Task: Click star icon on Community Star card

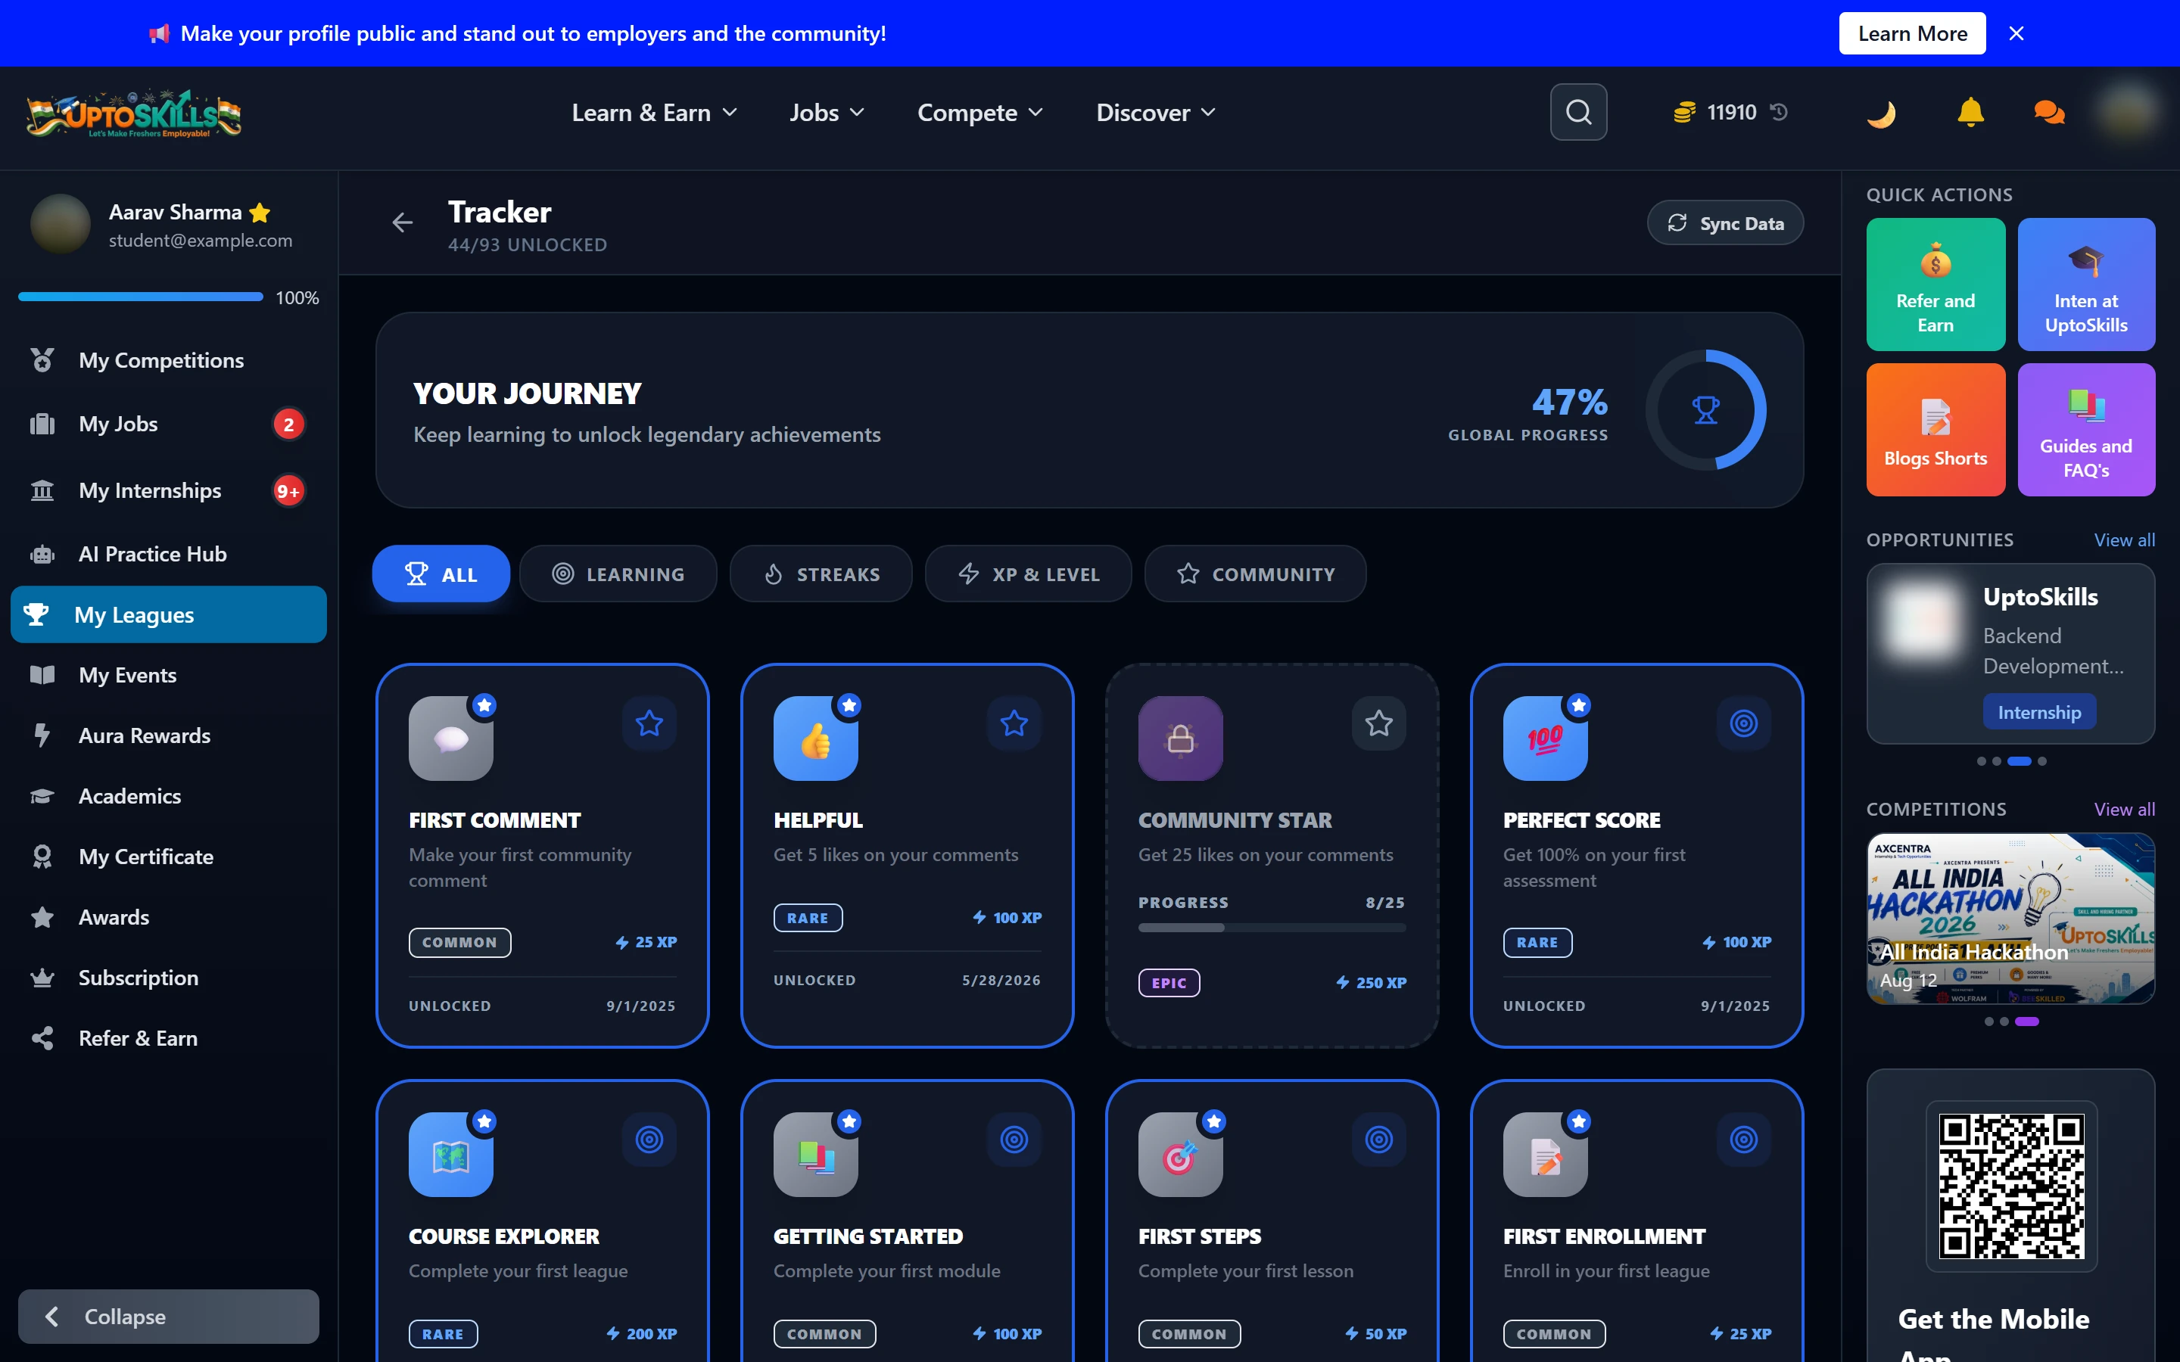Action: pos(1378,723)
